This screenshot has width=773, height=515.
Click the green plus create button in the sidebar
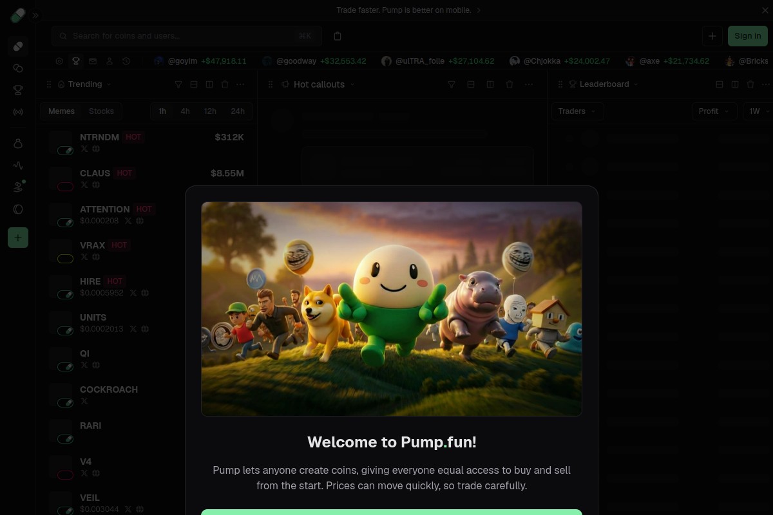(18, 238)
